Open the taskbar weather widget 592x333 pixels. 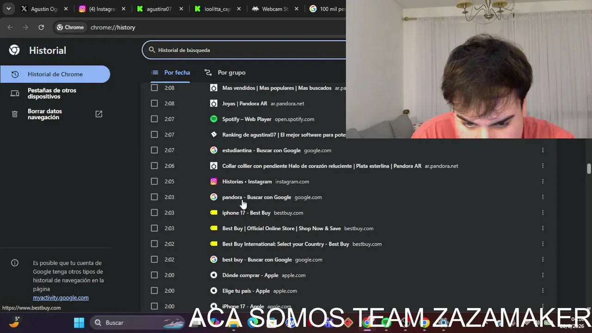(x=14, y=321)
